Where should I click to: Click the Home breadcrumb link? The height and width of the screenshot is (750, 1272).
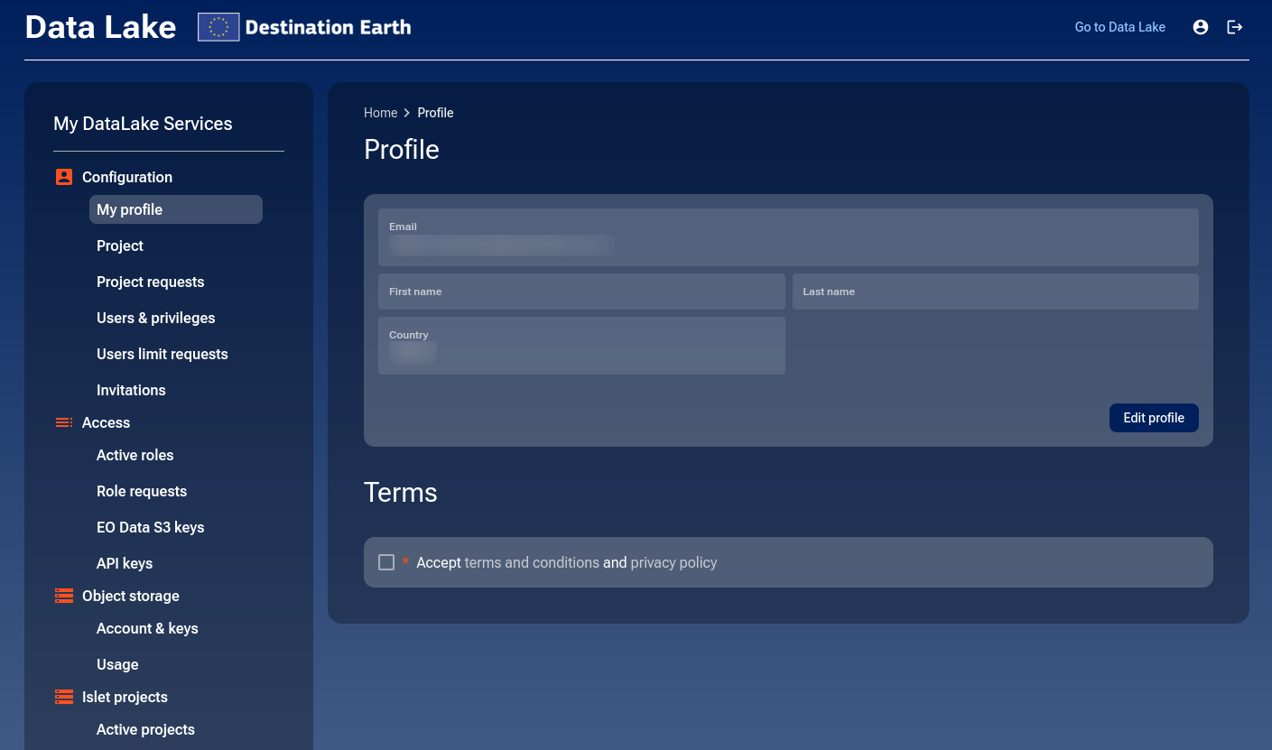click(x=380, y=113)
